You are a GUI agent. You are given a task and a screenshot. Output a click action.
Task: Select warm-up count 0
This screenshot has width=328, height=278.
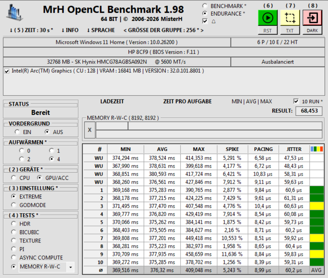click(21, 151)
